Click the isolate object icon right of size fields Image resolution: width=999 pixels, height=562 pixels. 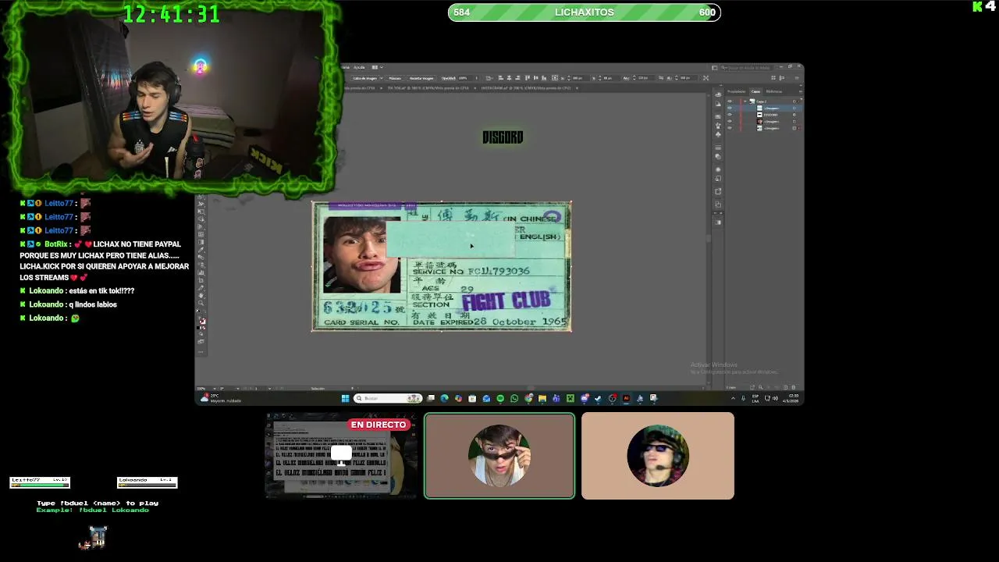(x=706, y=78)
